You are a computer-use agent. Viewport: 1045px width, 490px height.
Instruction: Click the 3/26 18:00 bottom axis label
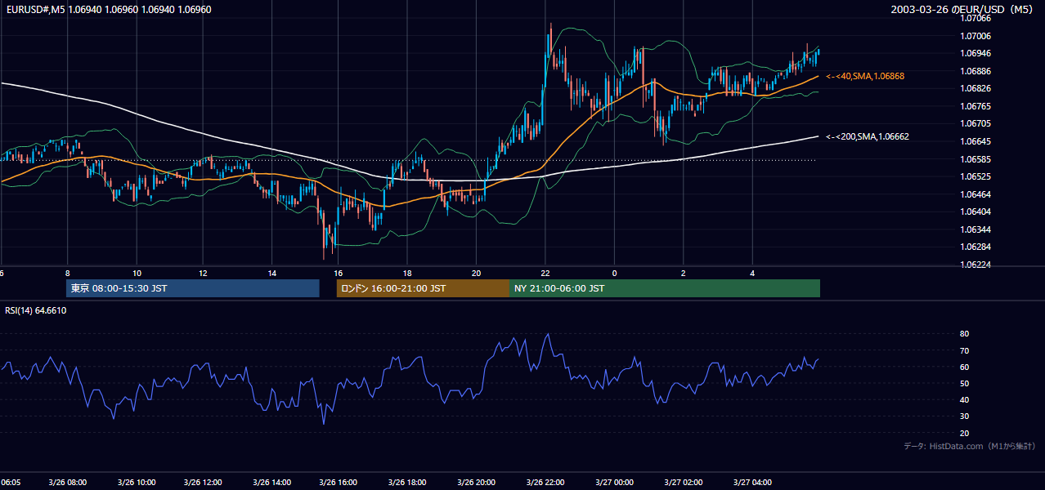tap(408, 483)
